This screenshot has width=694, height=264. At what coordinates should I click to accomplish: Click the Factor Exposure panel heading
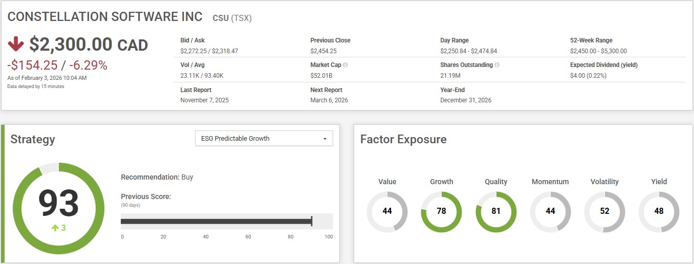(x=403, y=139)
